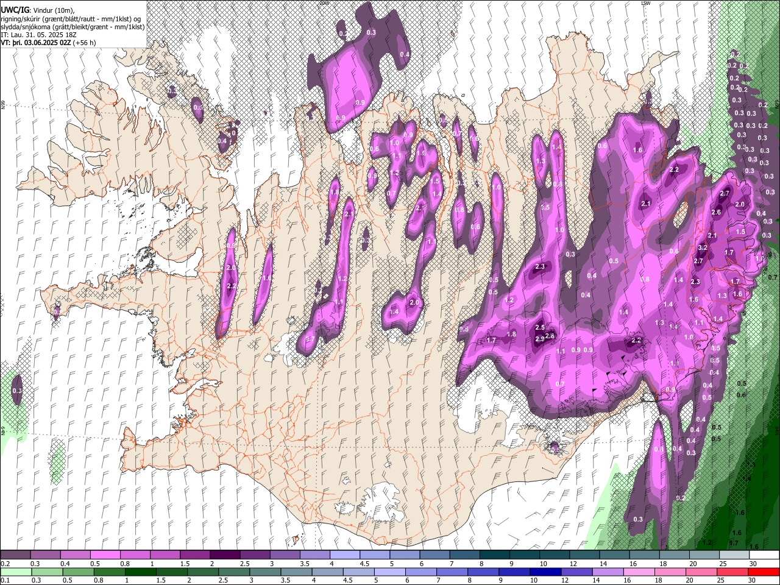
Task: Click the top-row legend swatch between 0.2 and 0.3
Action: (15, 555)
